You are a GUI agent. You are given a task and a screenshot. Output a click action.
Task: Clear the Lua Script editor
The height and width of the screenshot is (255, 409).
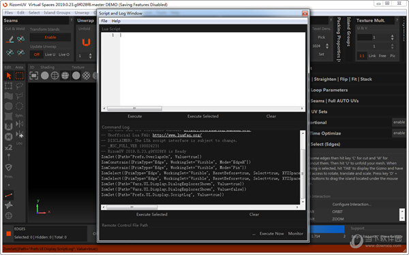tap(271, 116)
